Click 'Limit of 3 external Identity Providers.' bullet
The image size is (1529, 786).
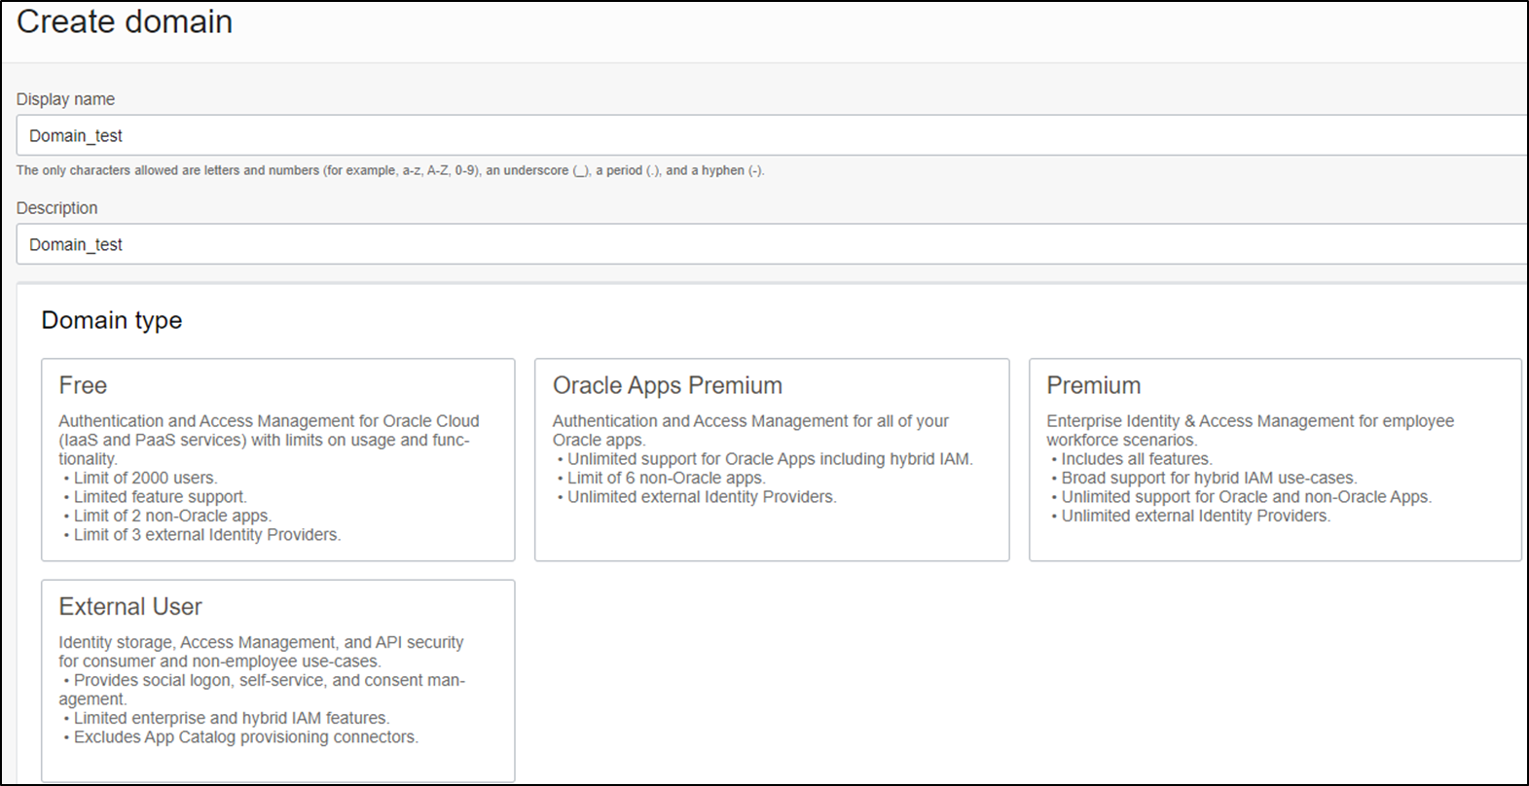[207, 535]
